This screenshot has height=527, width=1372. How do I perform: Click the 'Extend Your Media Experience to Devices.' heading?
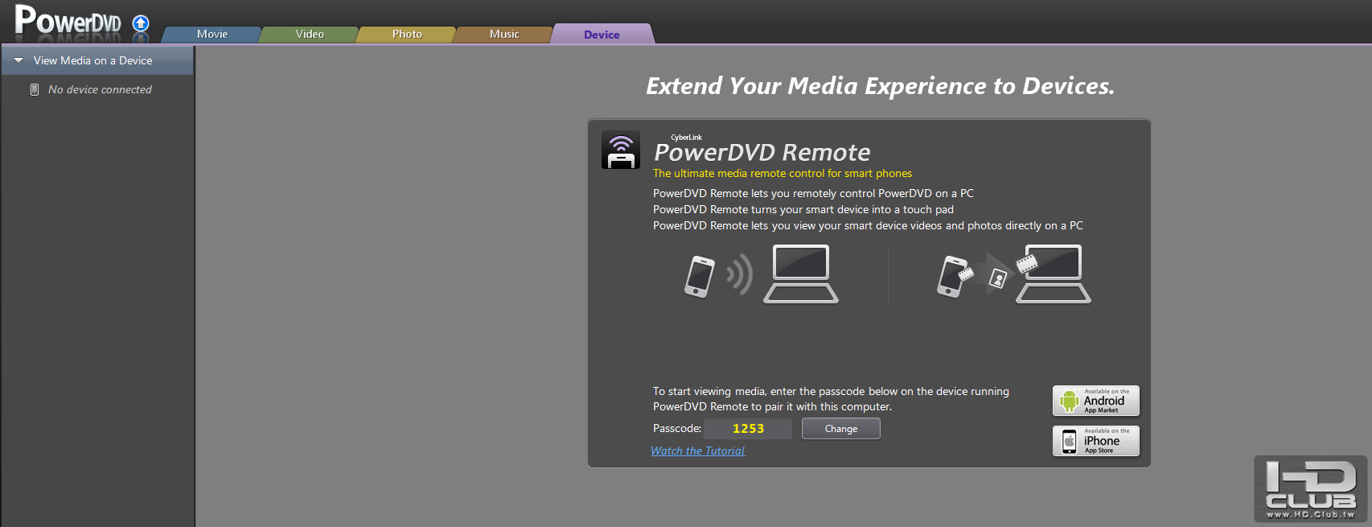pos(881,85)
